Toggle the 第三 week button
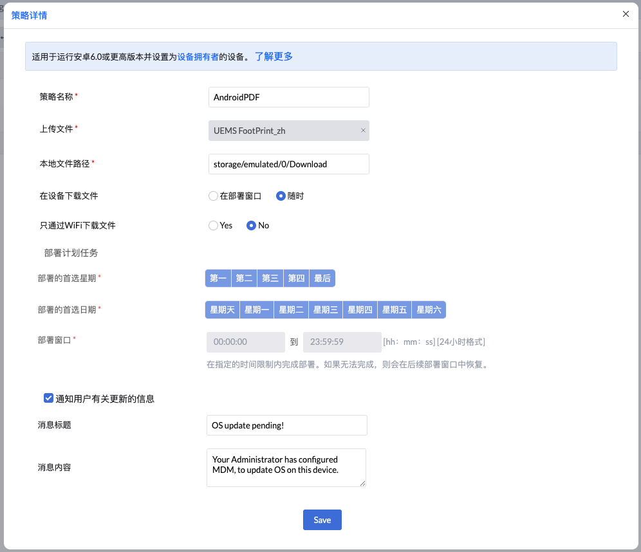The image size is (641, 552). (x=270, y=278)
